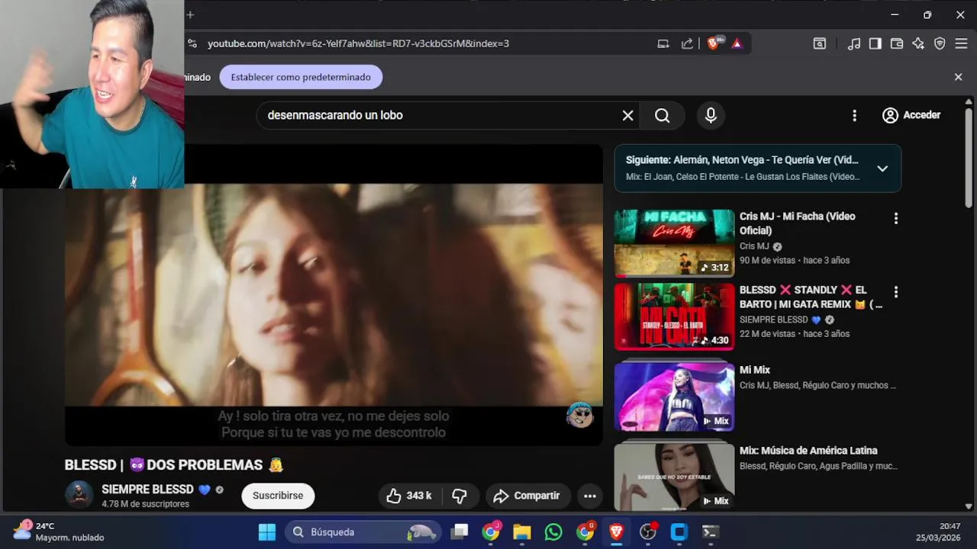Viewport: 977px width, 549px height.
Task: Click Cris MJ channel name under Mi Facha
Action: click(754, 246)
